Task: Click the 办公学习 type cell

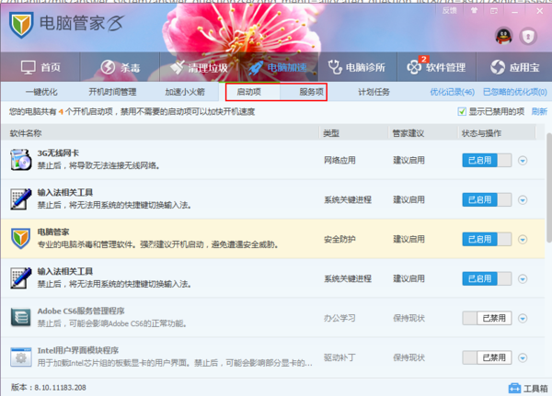Action: click(x=339, y=318)
